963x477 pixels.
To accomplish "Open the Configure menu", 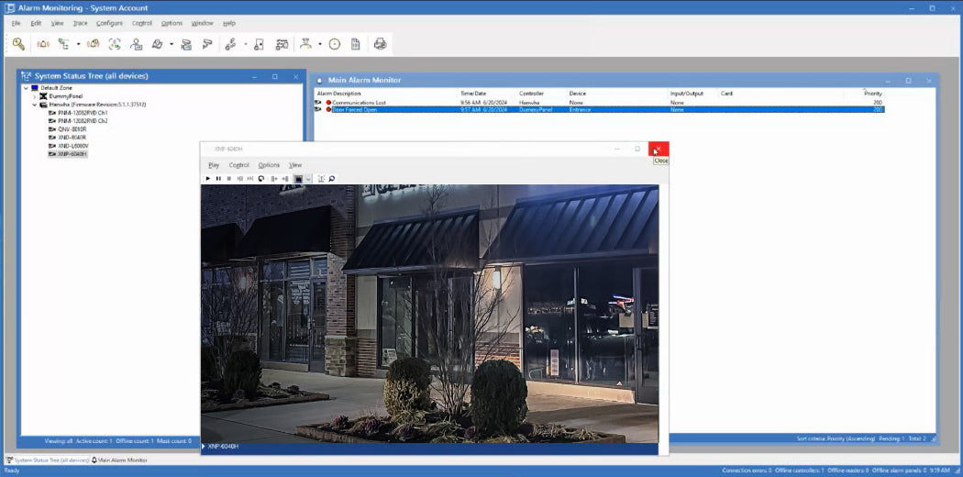I will [109, 23].
